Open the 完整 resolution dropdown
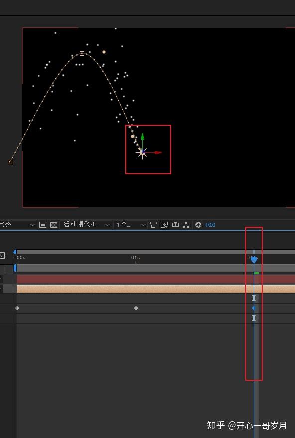The height and width of the screenshot is (438, 295). click(17, 225)
